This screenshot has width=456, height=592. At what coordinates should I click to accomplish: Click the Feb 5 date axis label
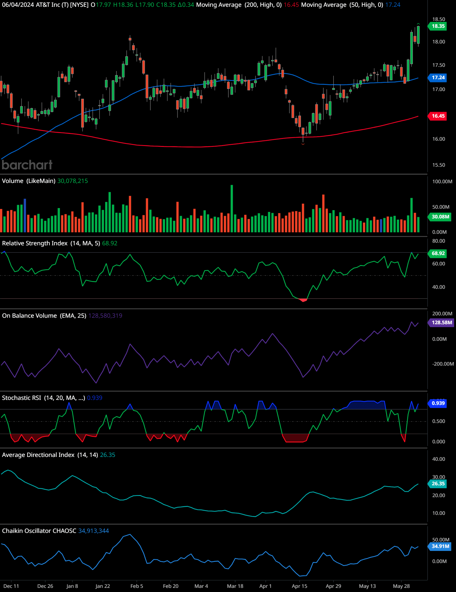pos(137,586)
